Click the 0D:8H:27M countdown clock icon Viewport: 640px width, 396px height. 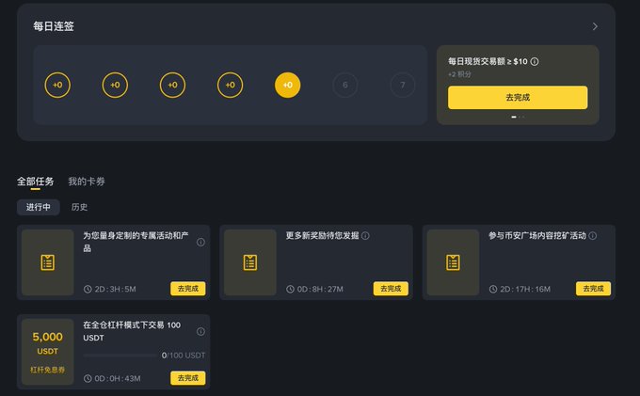point(290,289)
